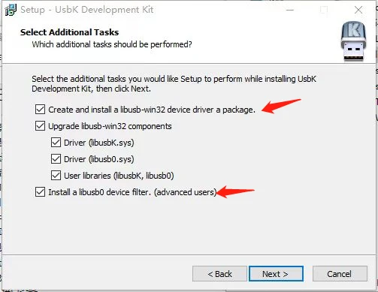Click the 'Upgrade libusb-win32 components' label text
The width and height of the screenshot is (378, 292).
tap(110, 126)
